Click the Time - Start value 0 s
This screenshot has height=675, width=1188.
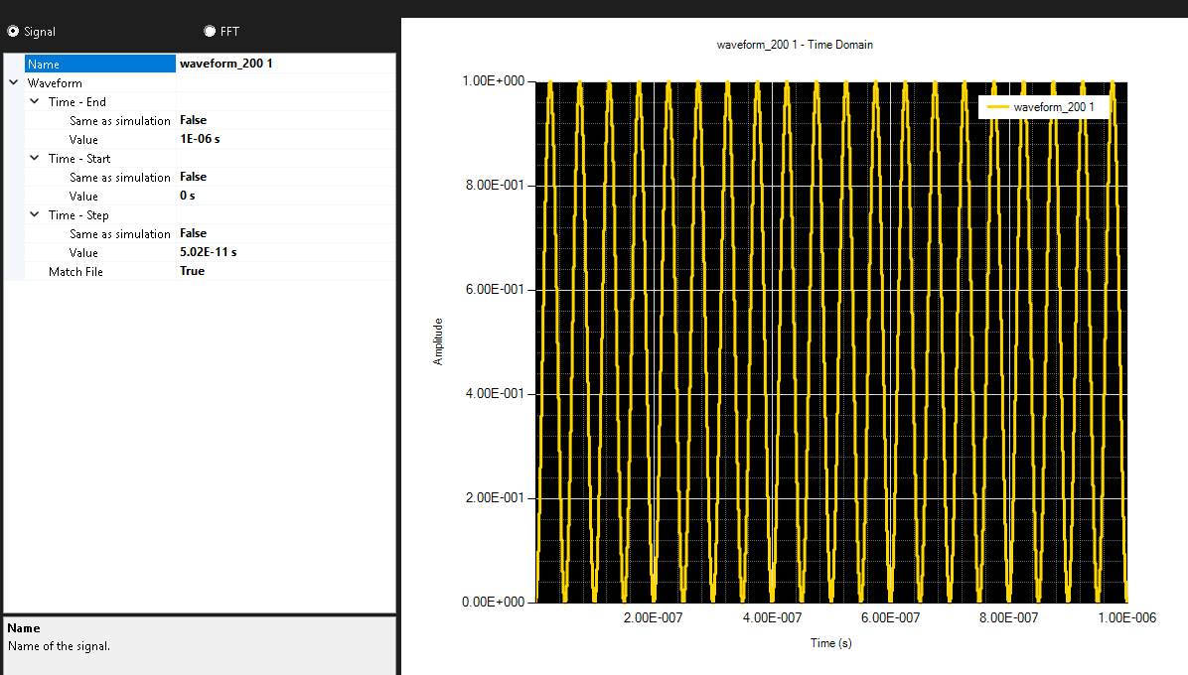click(x=286, y=196)
